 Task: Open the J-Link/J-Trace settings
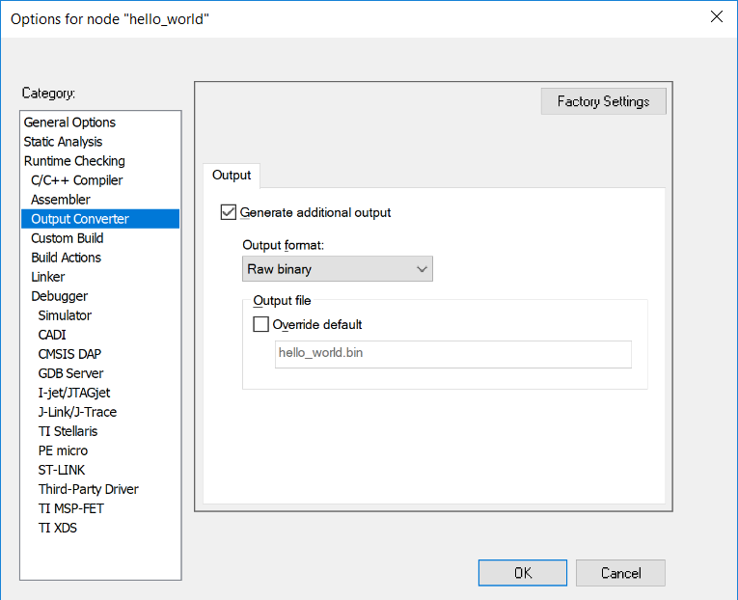77,412
